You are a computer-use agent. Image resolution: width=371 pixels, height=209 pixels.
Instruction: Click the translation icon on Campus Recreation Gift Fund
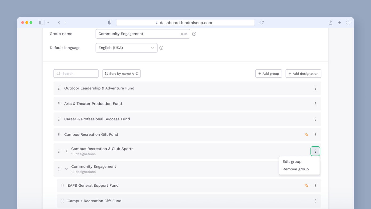click(306, 134)
